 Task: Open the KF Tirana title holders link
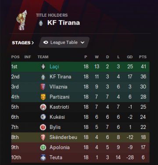[x=64, y=23]
